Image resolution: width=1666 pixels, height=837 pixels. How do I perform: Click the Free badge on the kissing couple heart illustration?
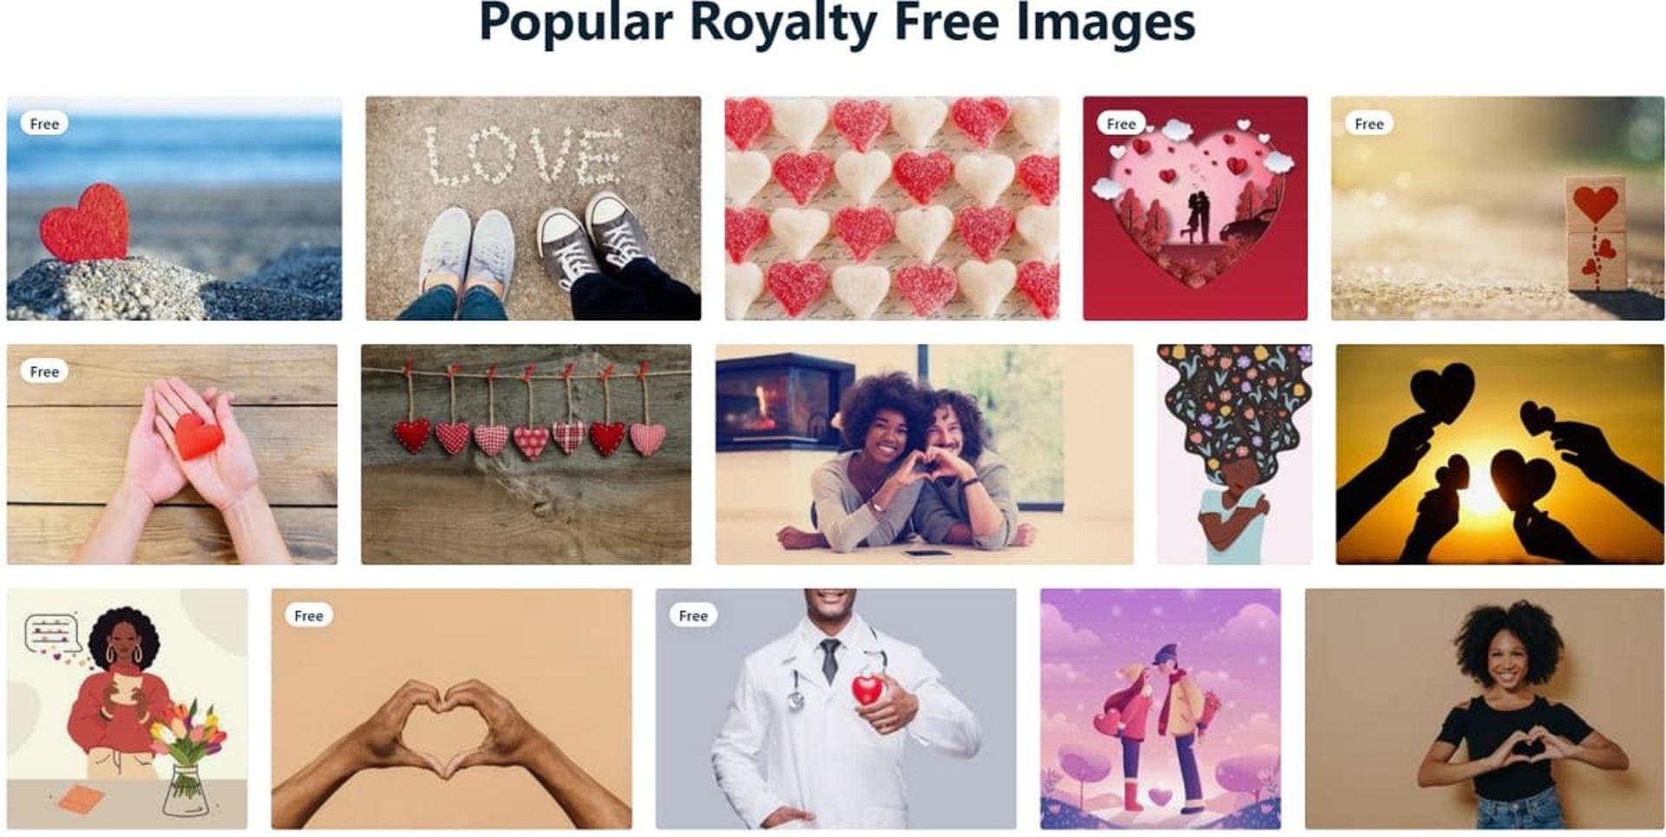[1121, 124]
